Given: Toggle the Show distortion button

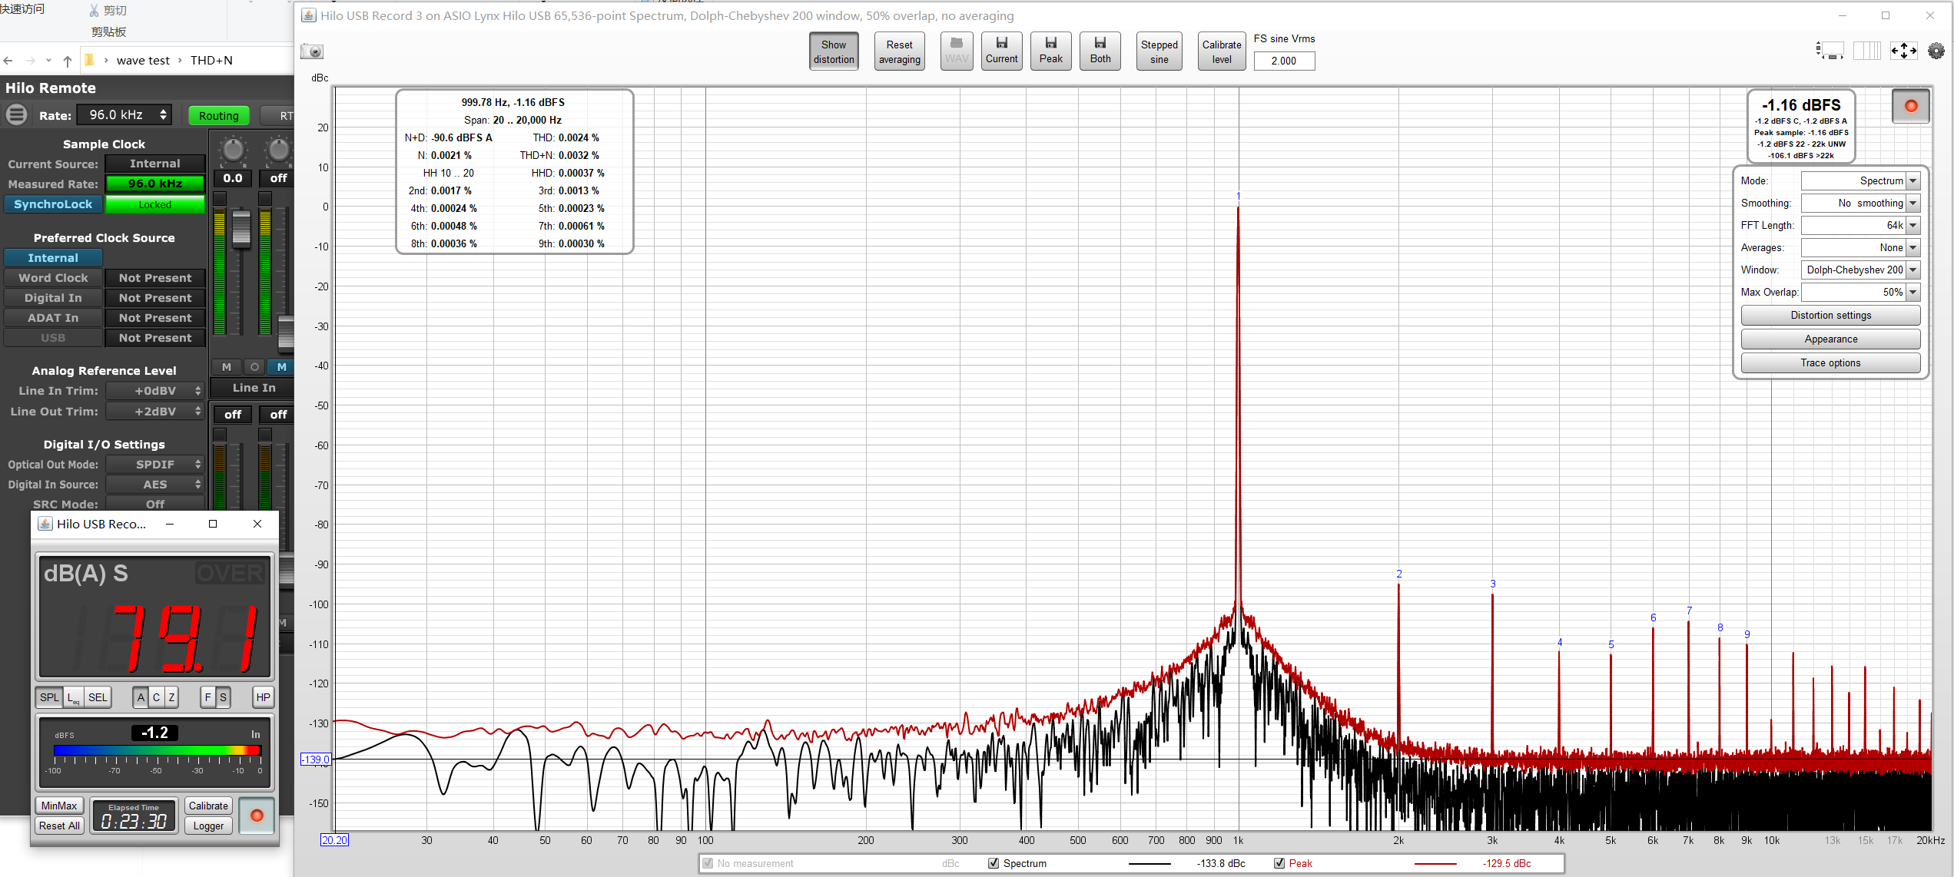Looking at the screenshot, I should [834, 51].
